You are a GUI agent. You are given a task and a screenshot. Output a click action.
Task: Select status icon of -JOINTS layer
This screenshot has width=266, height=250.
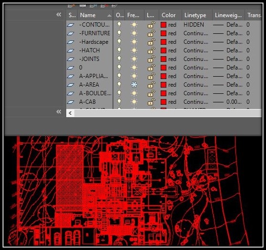click(x=71, y=59)
